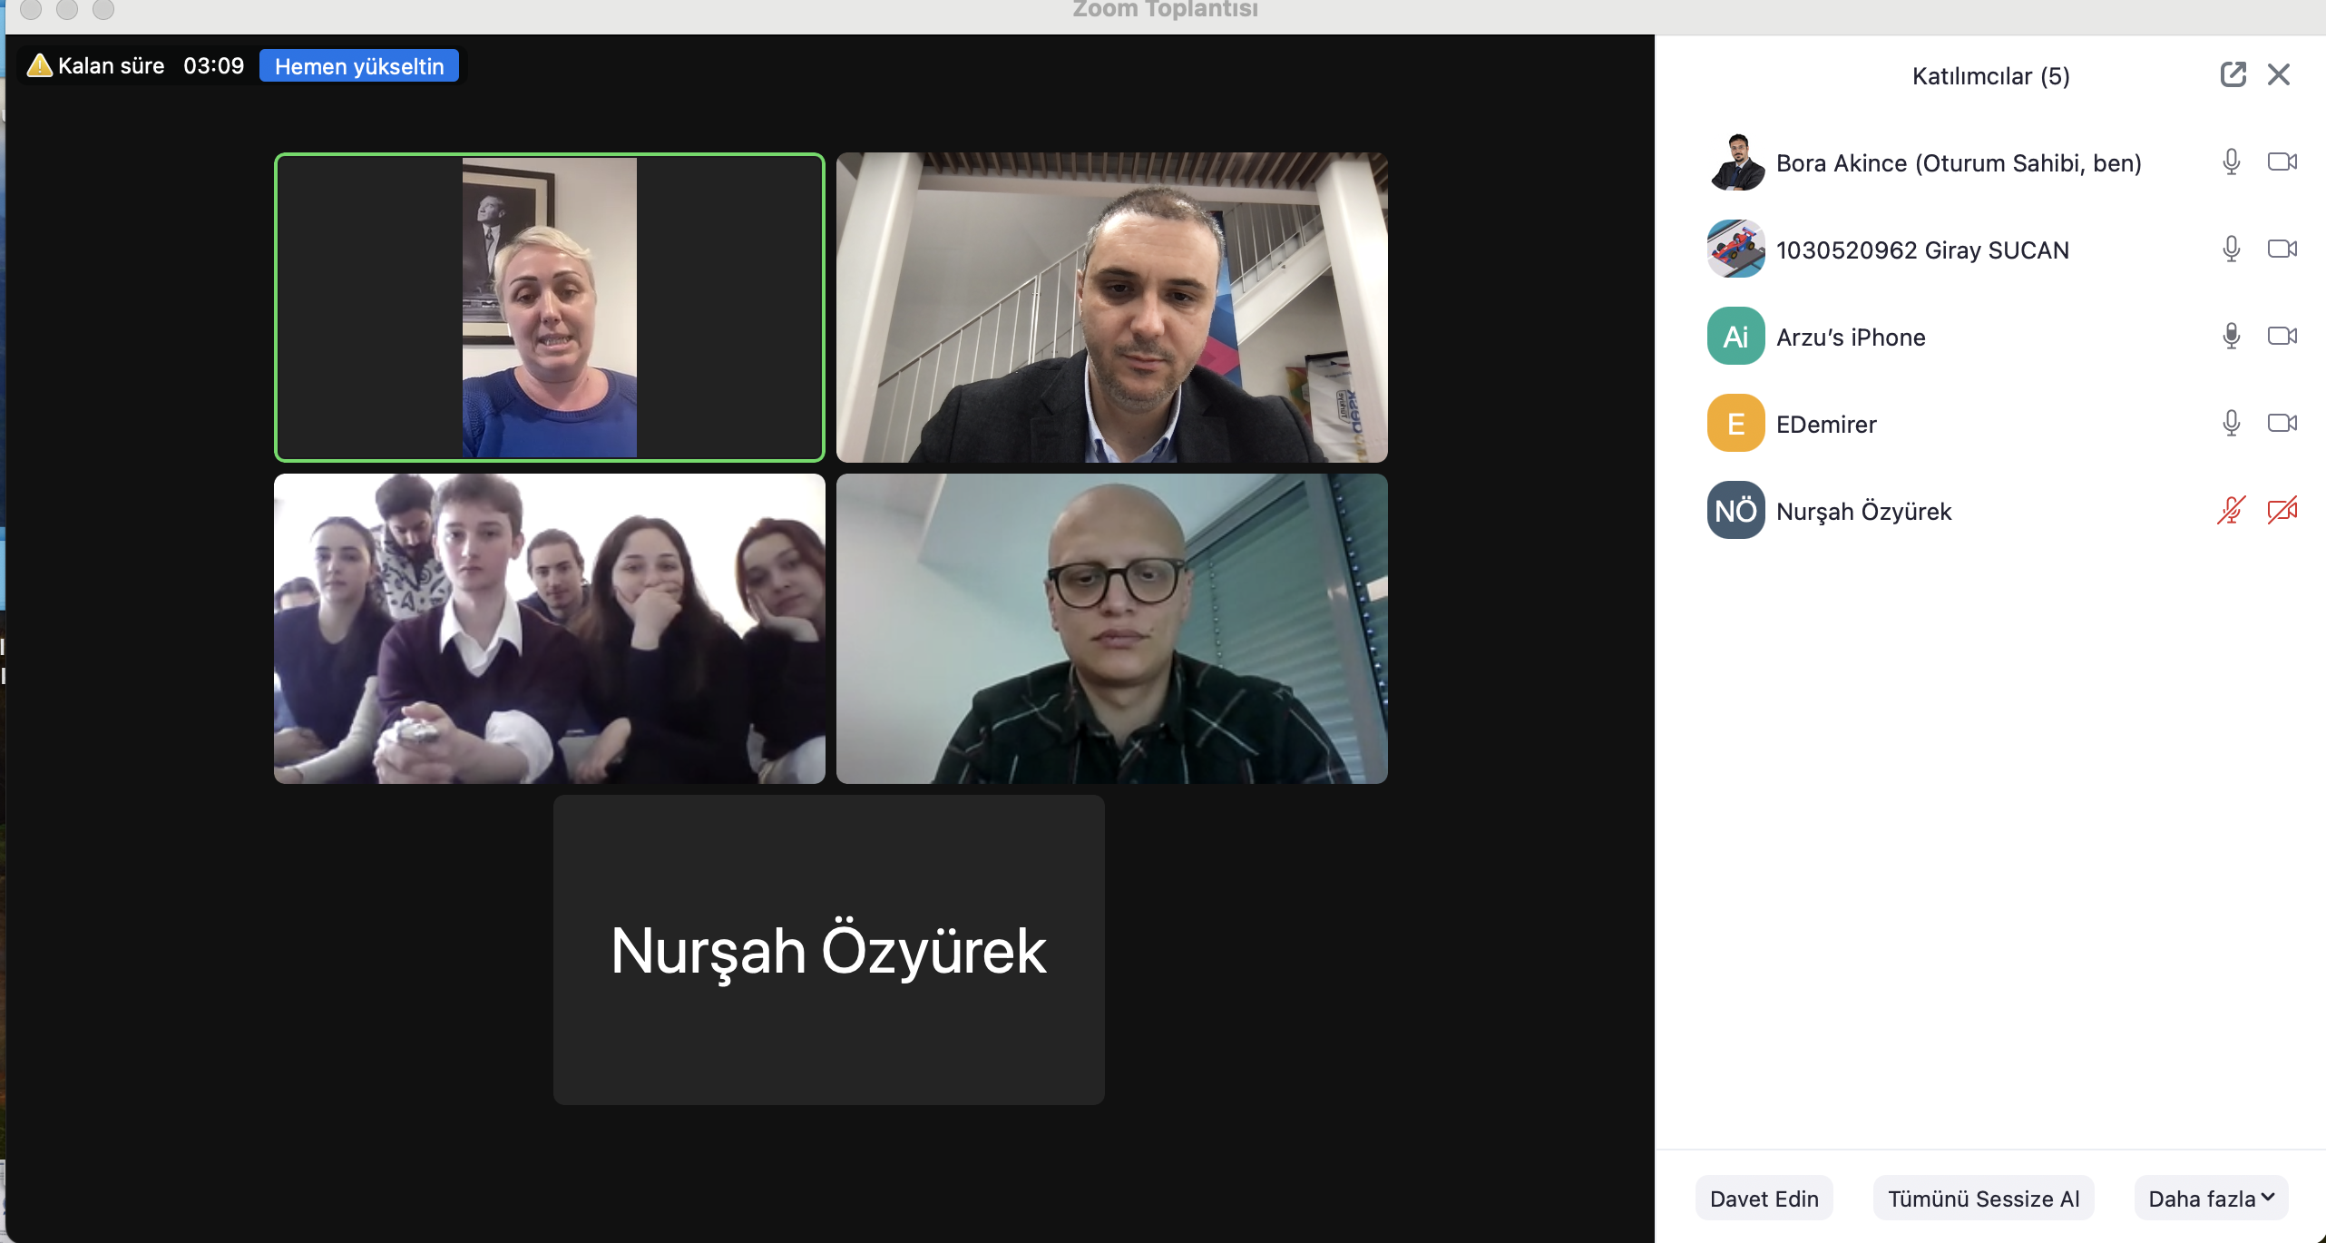The width and height of the screenshot is (2326, 1243).
Task: Mute Arzu's iPhone microphone
Action: pos(2232,337)
